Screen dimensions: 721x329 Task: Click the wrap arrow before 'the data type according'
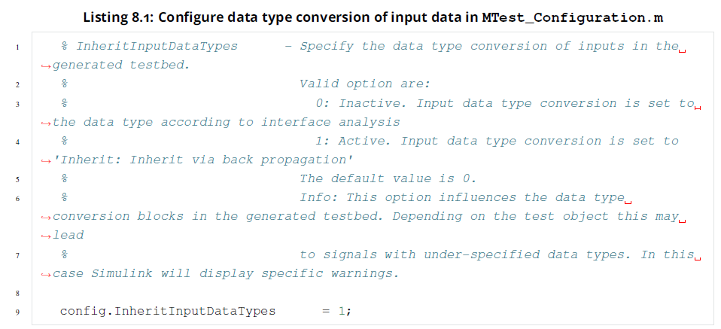(x=47, y=122)
